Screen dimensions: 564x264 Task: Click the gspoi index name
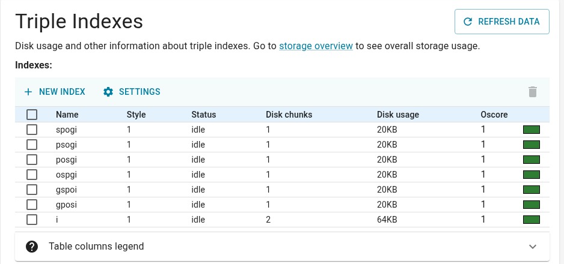pos(67,190)
